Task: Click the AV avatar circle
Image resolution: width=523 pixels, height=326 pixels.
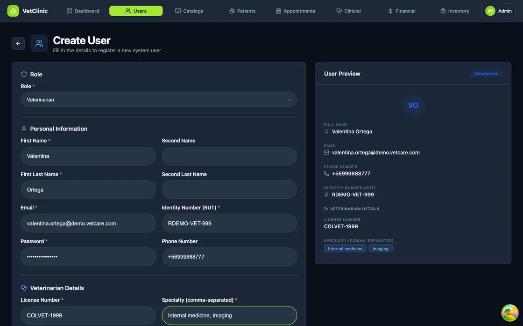Action: 490,11
